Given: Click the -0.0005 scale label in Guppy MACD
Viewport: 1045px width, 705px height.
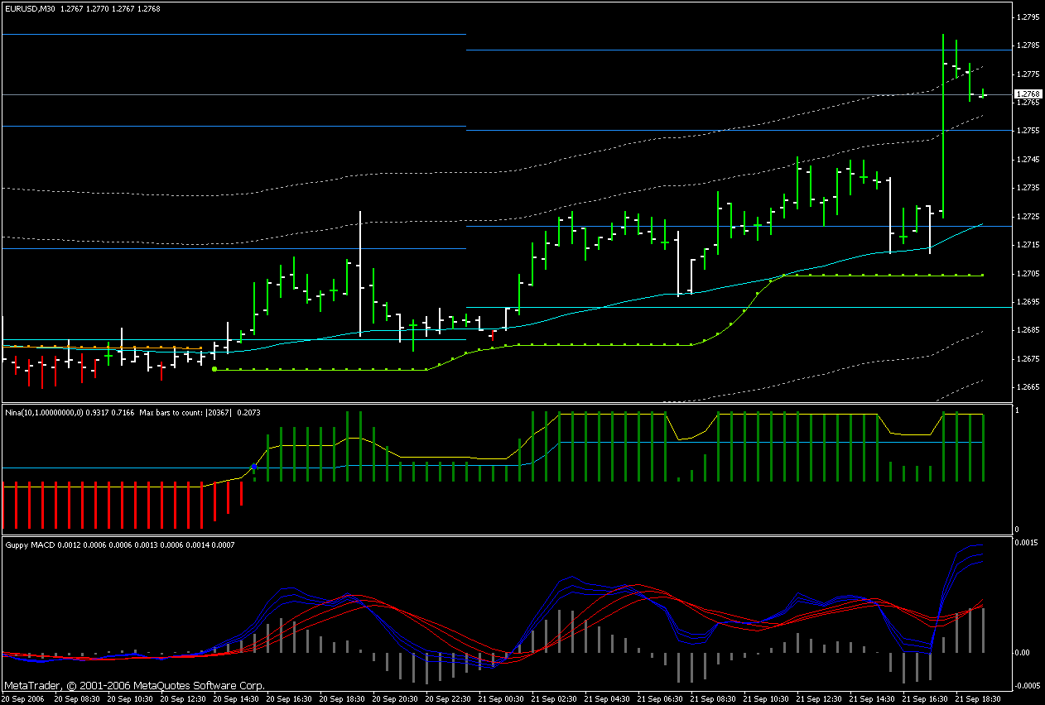Looking at the screenshot, I should (x=1028, y=684).
